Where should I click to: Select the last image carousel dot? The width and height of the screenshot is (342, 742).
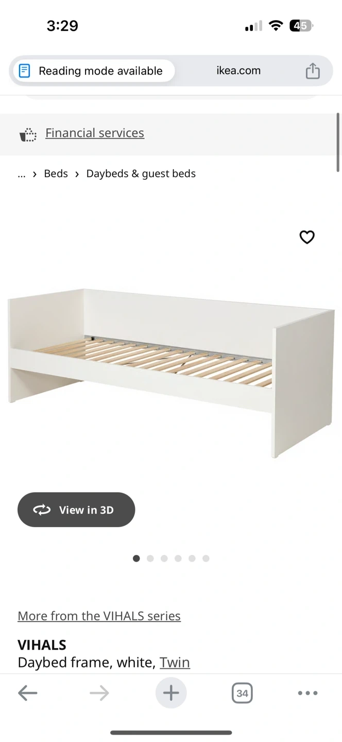(206, 558)
